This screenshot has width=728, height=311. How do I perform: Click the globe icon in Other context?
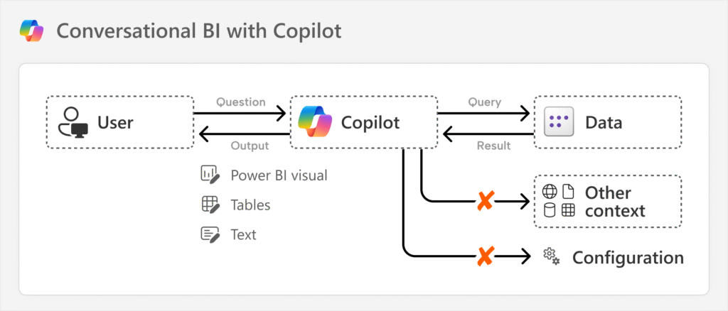[x=550, y=192]
